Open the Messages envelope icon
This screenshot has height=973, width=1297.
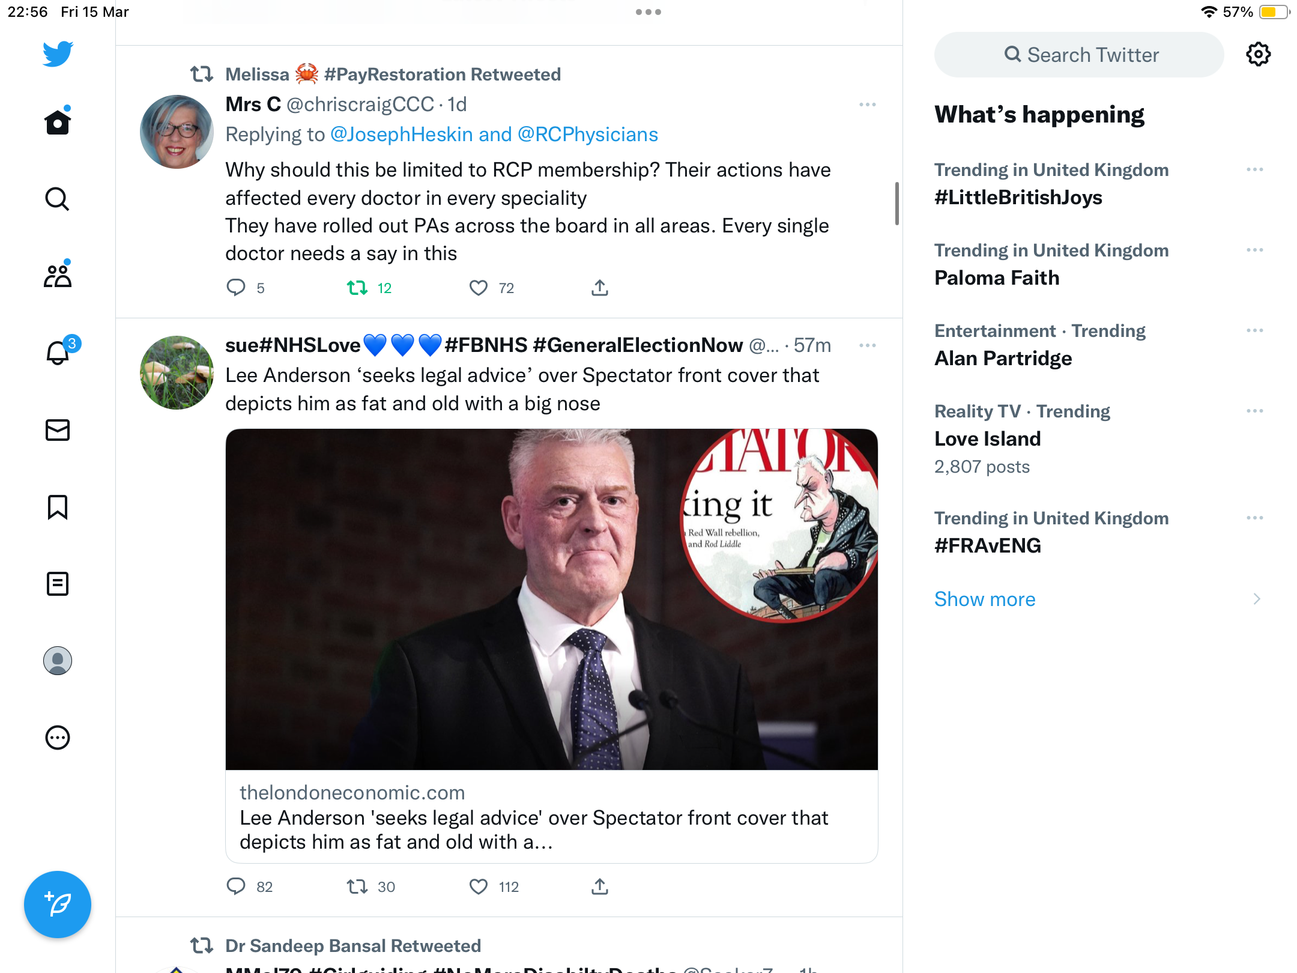pos(58,429)
